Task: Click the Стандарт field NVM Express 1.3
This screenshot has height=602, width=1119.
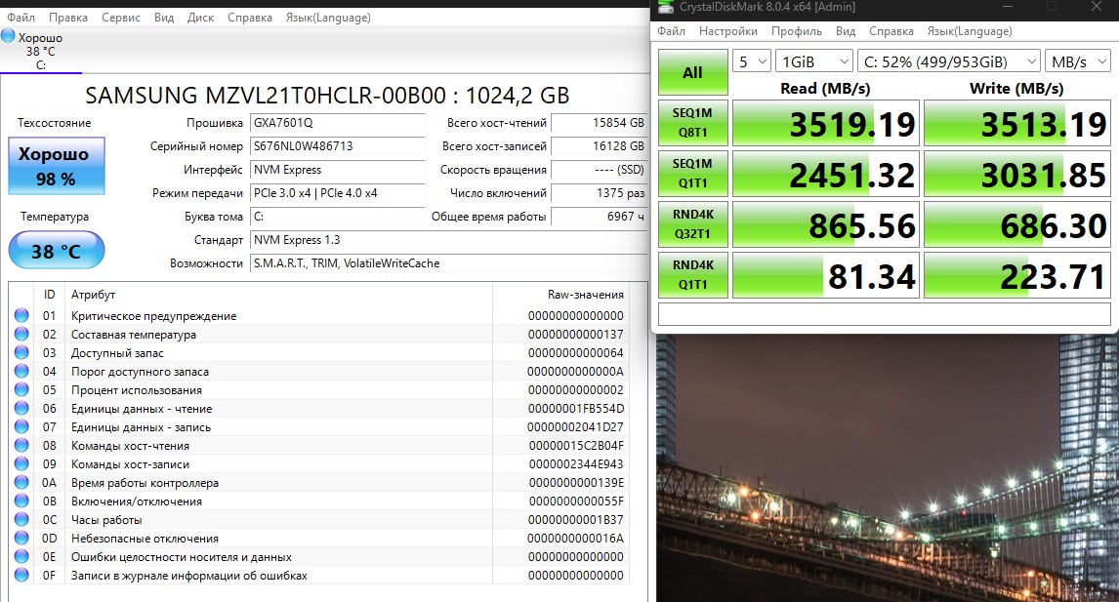Action: pyautogui.click(x=449, y=240)
